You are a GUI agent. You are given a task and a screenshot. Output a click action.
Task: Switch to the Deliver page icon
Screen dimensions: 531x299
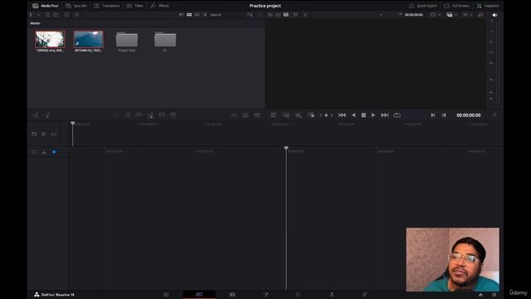click(x=364, y=295)
